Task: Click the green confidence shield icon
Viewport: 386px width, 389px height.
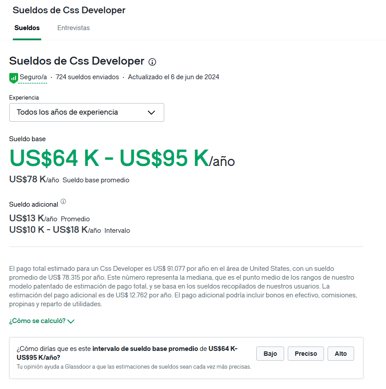Action: [13, 78]
